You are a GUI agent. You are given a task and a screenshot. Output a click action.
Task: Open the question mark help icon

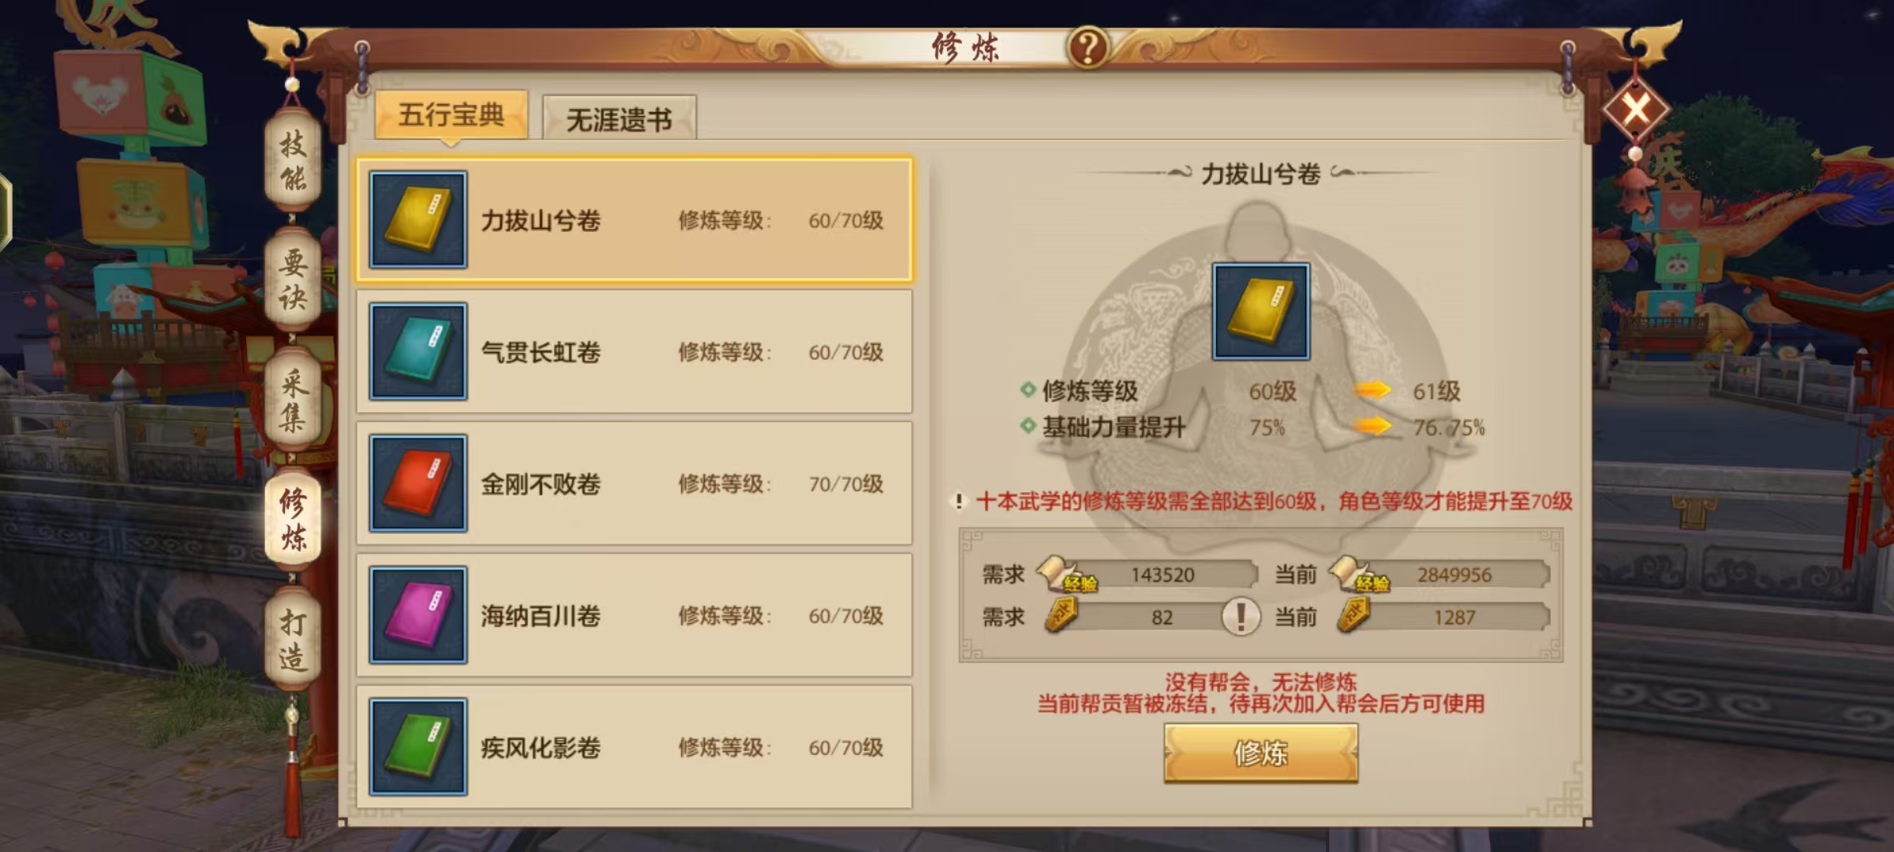click(1088, 47)
